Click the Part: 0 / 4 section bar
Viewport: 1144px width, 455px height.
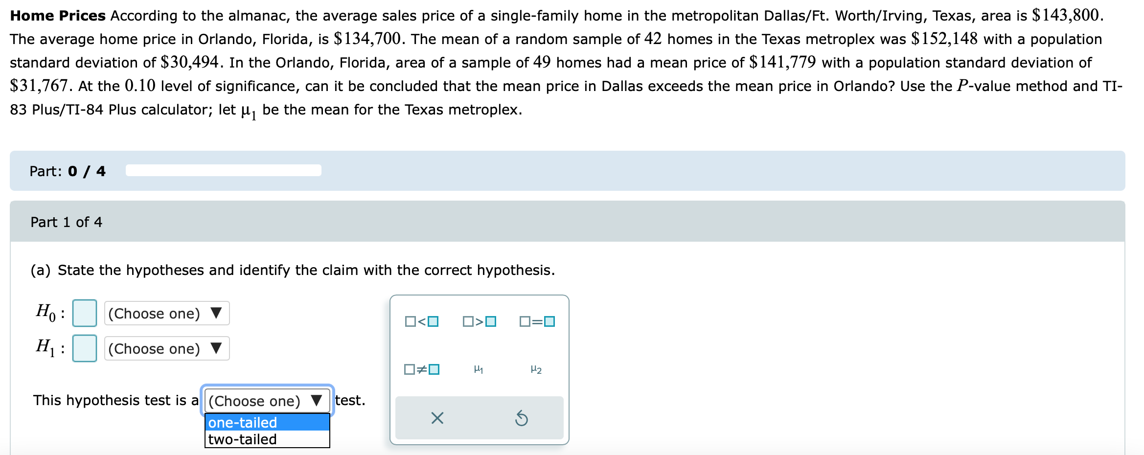click(x=68, y=171)
